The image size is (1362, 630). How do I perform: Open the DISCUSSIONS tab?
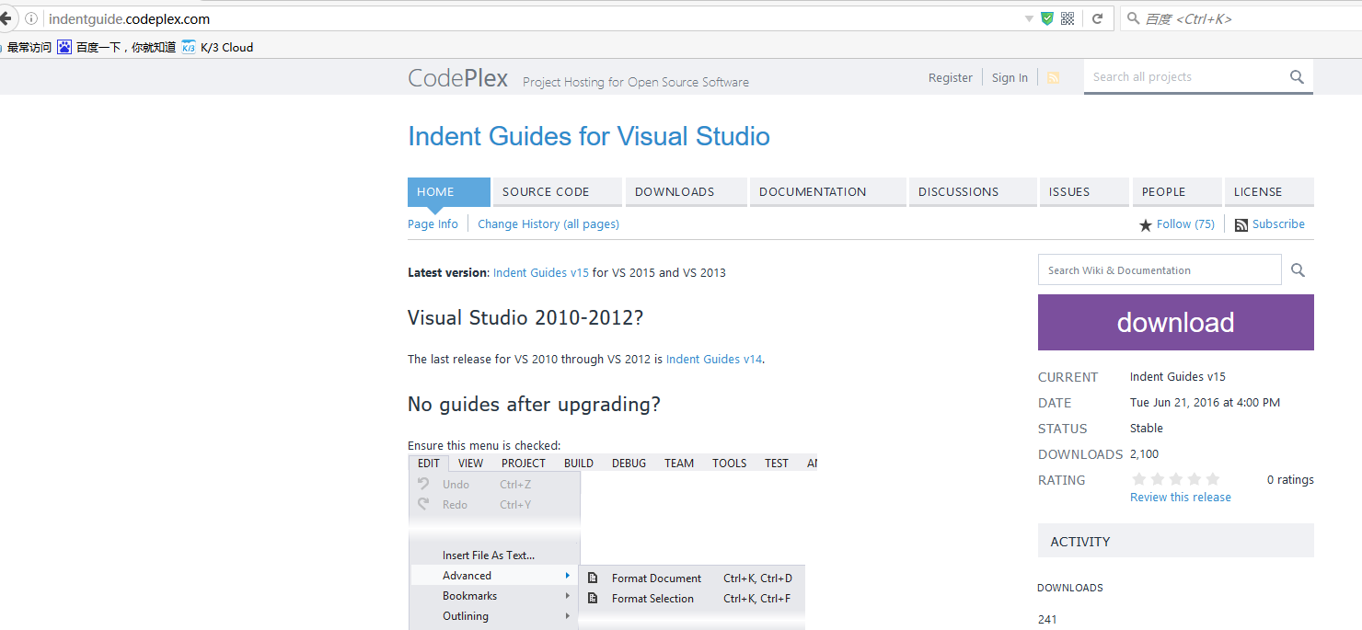coord(973,191)
